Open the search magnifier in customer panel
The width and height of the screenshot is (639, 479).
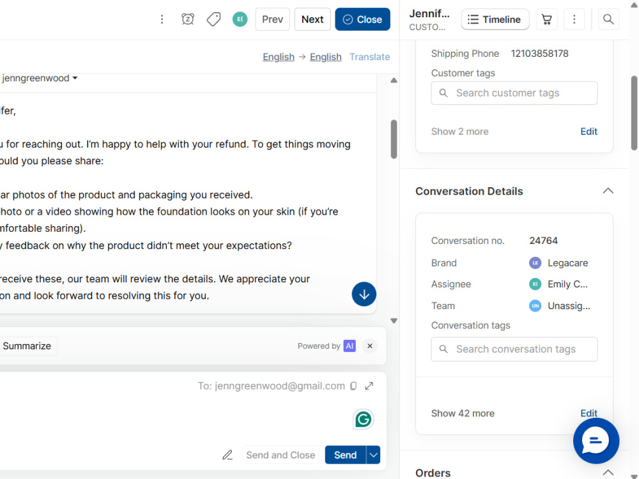pos(608,19)
